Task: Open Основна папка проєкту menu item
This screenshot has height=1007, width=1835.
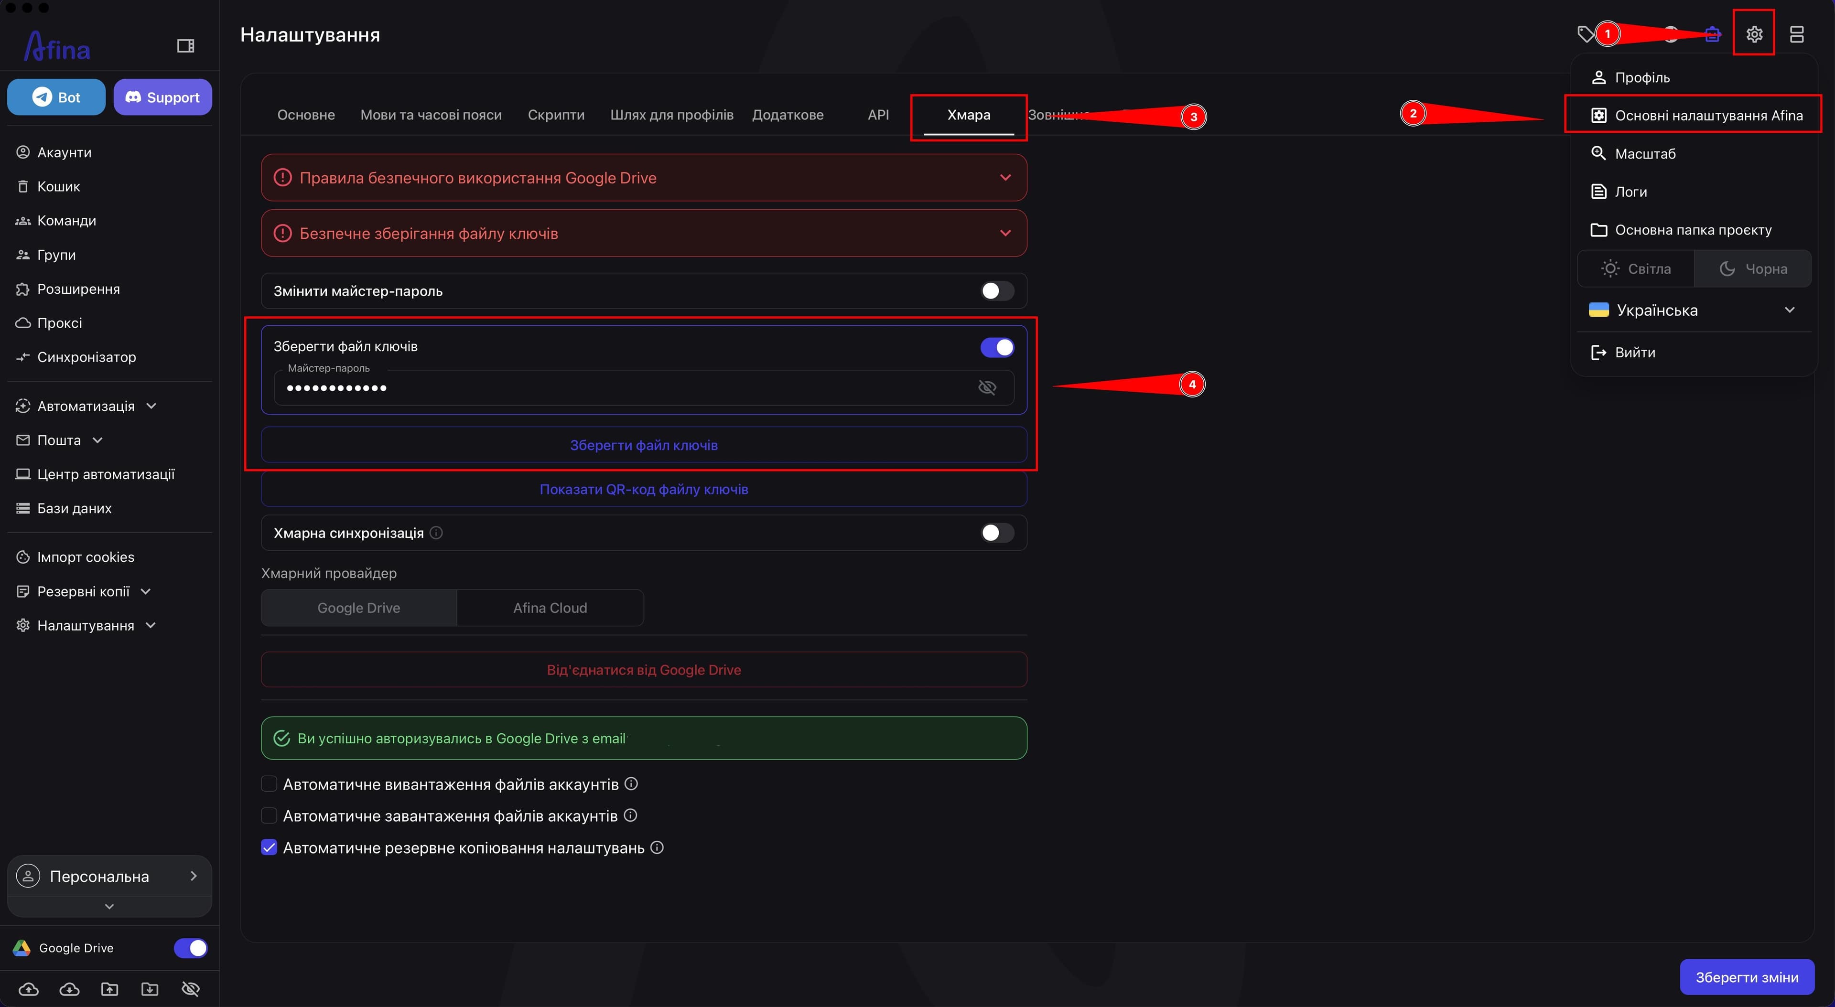Action: [x=1693, y=230]
